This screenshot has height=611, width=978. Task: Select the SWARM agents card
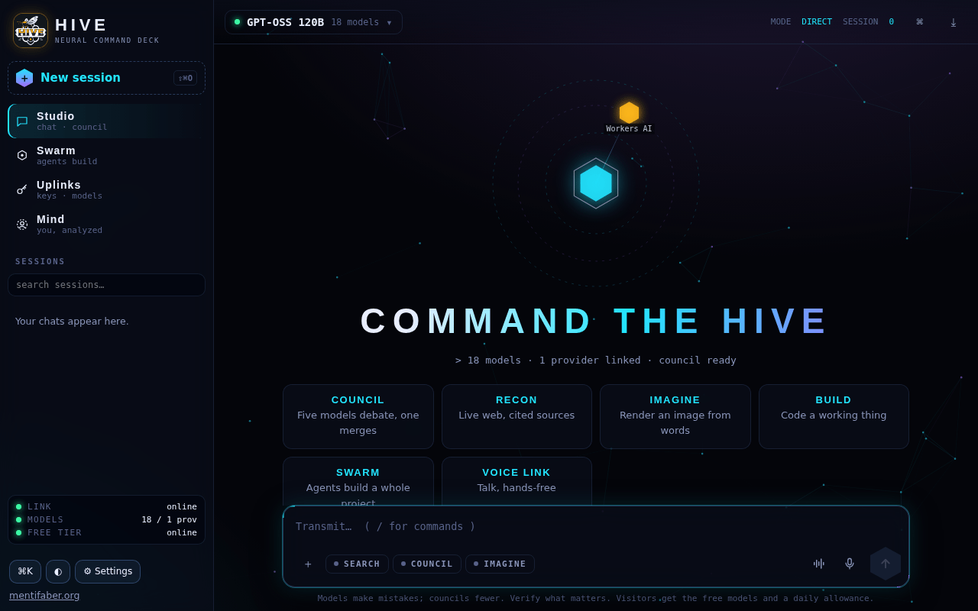click(358, 481)
